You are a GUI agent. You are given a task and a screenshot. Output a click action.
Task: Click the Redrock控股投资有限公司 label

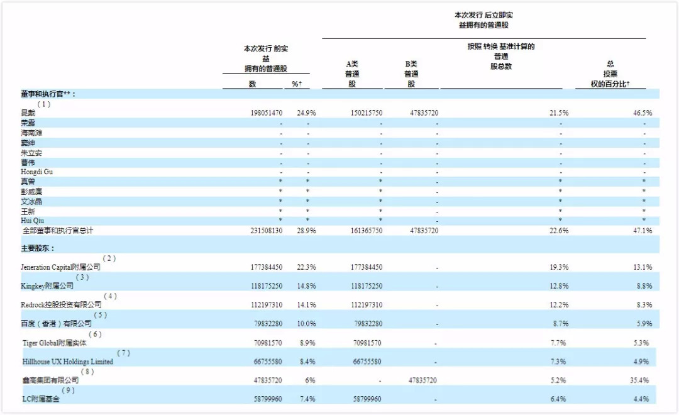point(61,305)
